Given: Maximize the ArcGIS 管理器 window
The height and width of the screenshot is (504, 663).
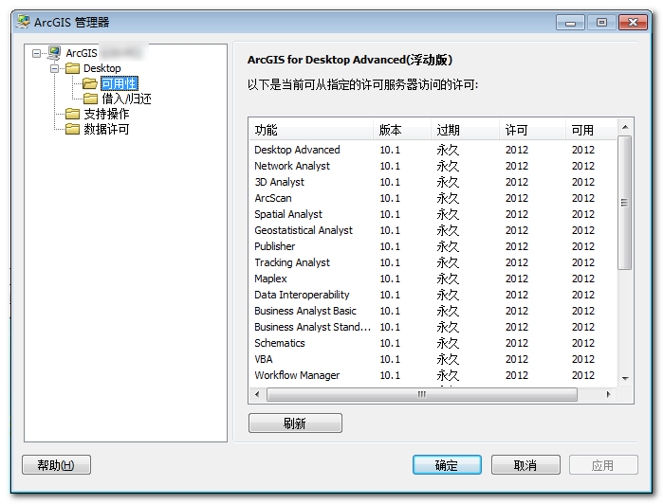Looking at the screenshot, I should click(601, 23).
